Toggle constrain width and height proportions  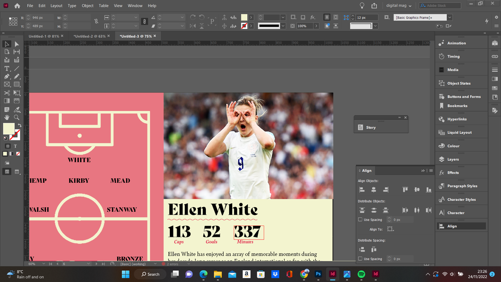[x=96, y=21]
